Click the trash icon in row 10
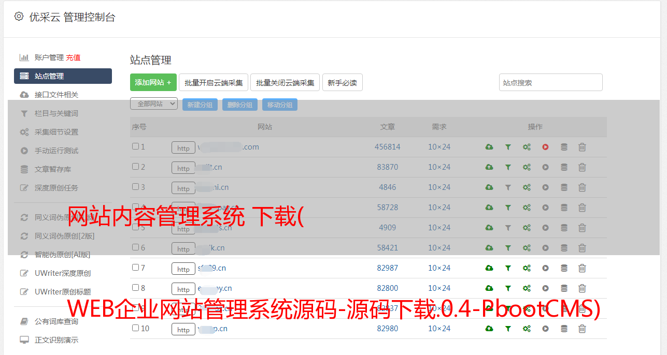 (582, 329)
